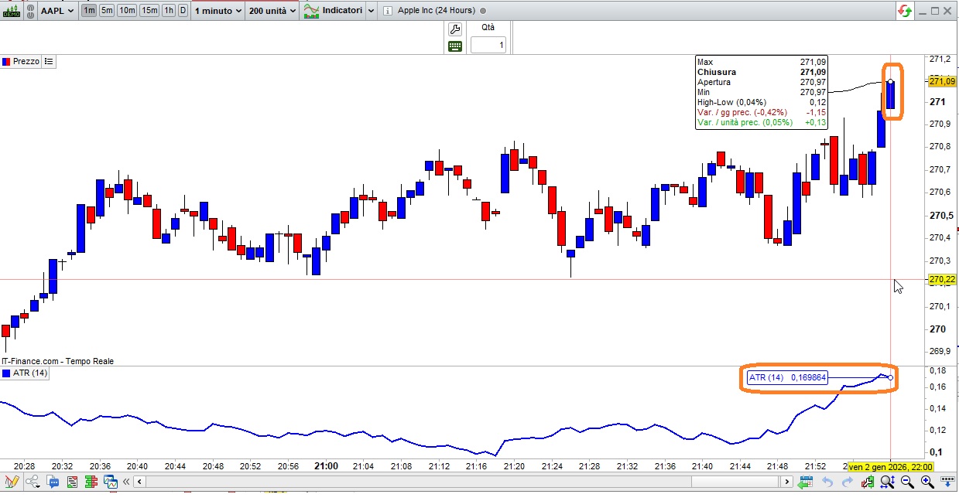Open the list icon beside Prezzo
Image resolution: width=959 pixels, height=501 pixels.
click(x=49, y=61)
